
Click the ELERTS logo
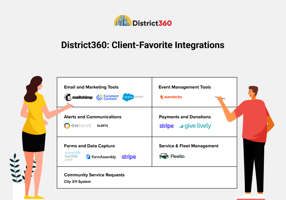tap(103, 126)
